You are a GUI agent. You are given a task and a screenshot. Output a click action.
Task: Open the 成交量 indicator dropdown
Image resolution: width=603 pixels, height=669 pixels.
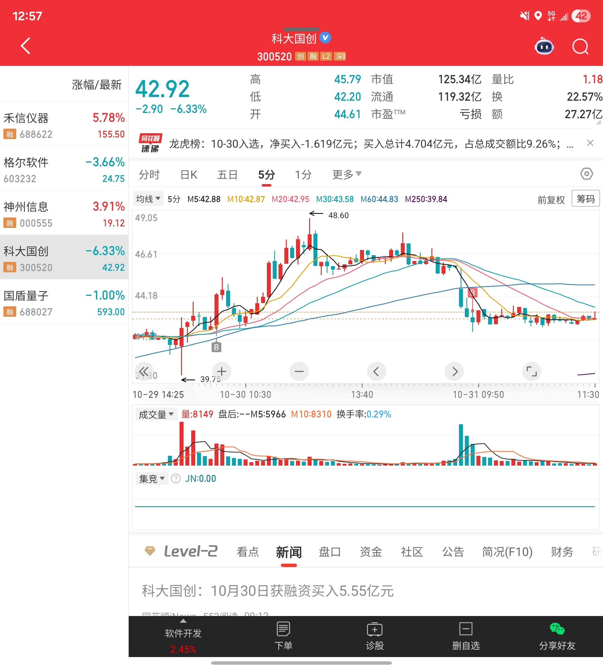(156, 414)
